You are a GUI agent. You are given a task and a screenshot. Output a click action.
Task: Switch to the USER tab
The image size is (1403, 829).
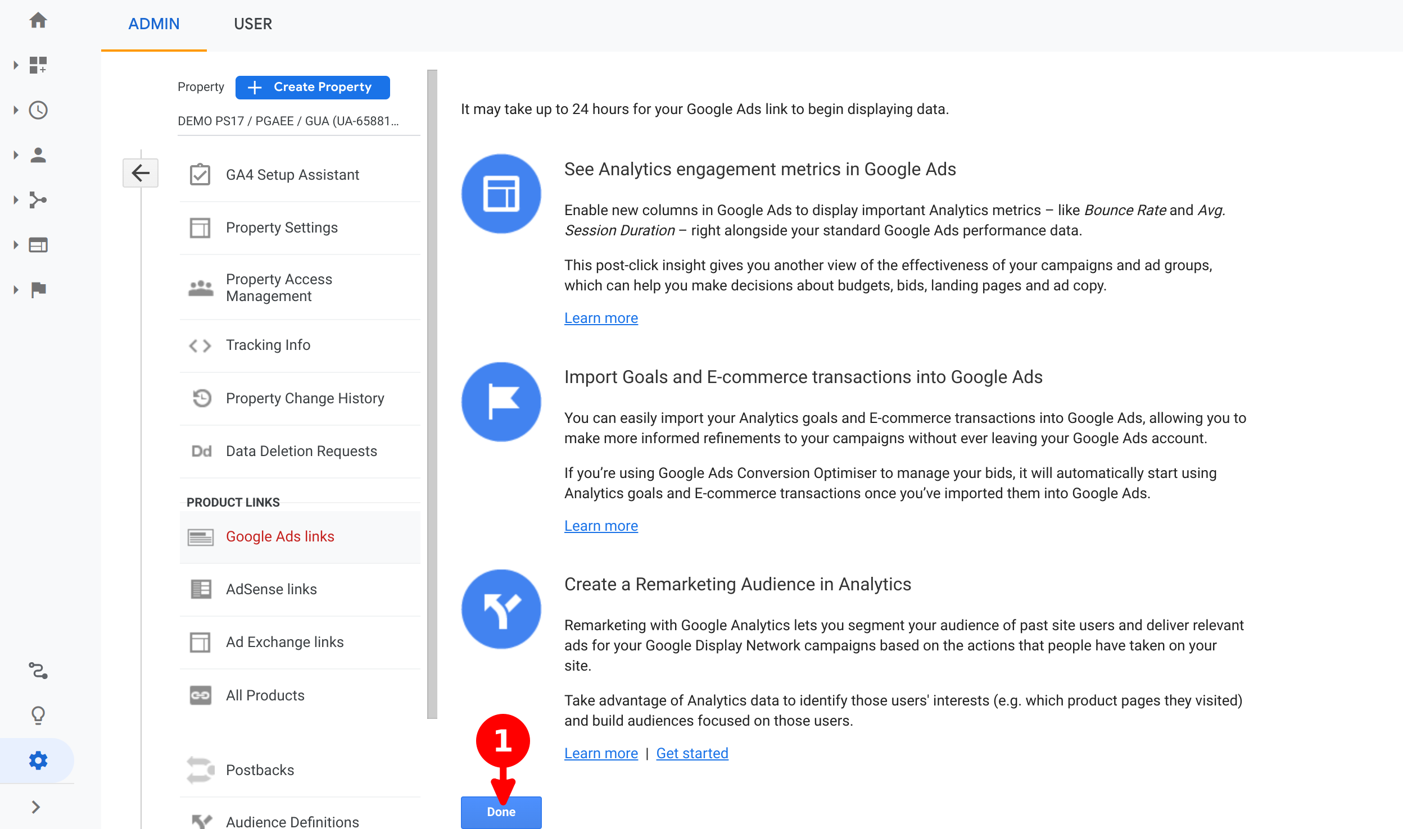pyautogui.click(x=253, y=24)
